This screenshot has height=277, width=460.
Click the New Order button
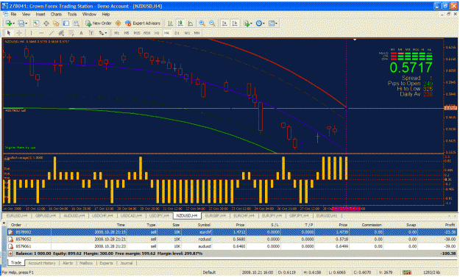tap(99, 23)
